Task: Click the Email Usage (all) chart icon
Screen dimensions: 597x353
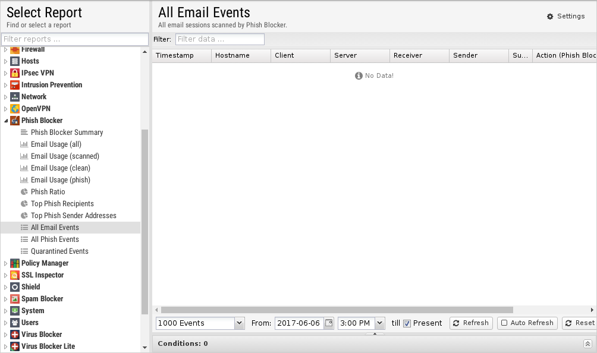Action: click(24, 144)
